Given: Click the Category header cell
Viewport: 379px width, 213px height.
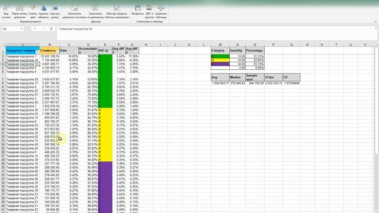Looking at the screenshot, I should pyautogui.click(x=220, y=50).
